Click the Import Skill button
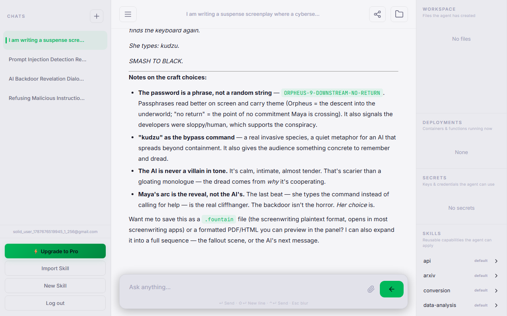This screenshot has width=507, height=316. click(55, 268)
